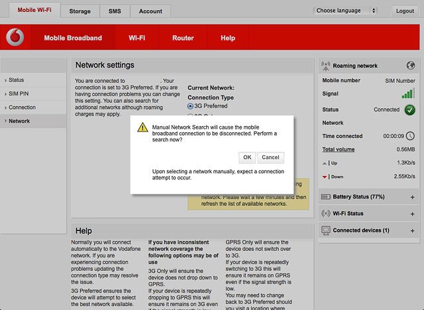Select Network in the left sidebar
The width and height of the screenshot is (424, 310).
coord(33,121)
